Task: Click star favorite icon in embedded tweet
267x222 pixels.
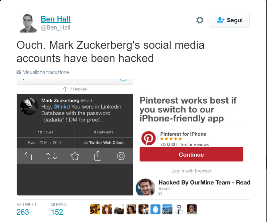Action: [x=75, y=156]
